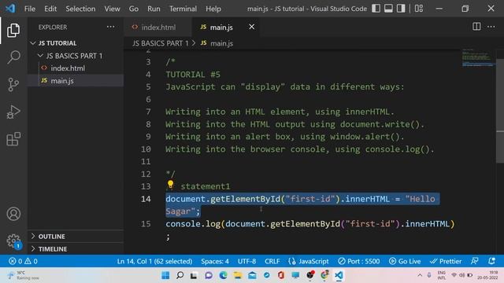Image resolution: width=504 pixels, height=283 pixels.
Task: Open the Explorer Views and More Actions ellipsis
Action: pyautogui.click(x=110, y=27)
